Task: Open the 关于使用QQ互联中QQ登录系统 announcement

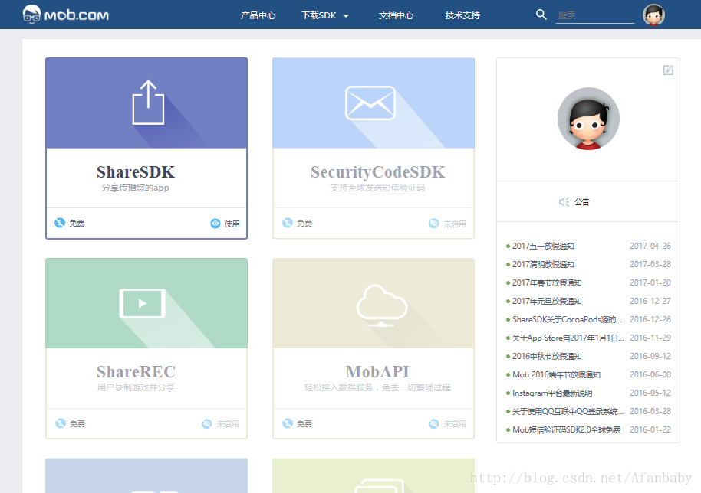Action: pos(568,411)
